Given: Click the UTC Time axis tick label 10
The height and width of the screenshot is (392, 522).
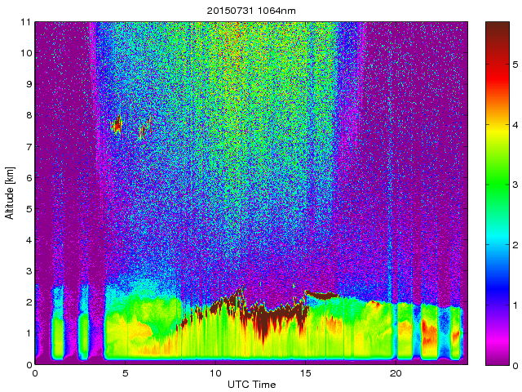Looking at the screenshot, I should pos(215,373).
